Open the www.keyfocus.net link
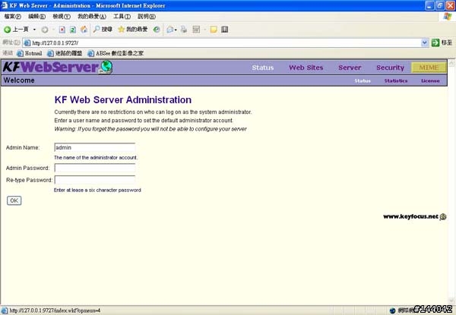 pyautogui.click(x=410, y=216)
